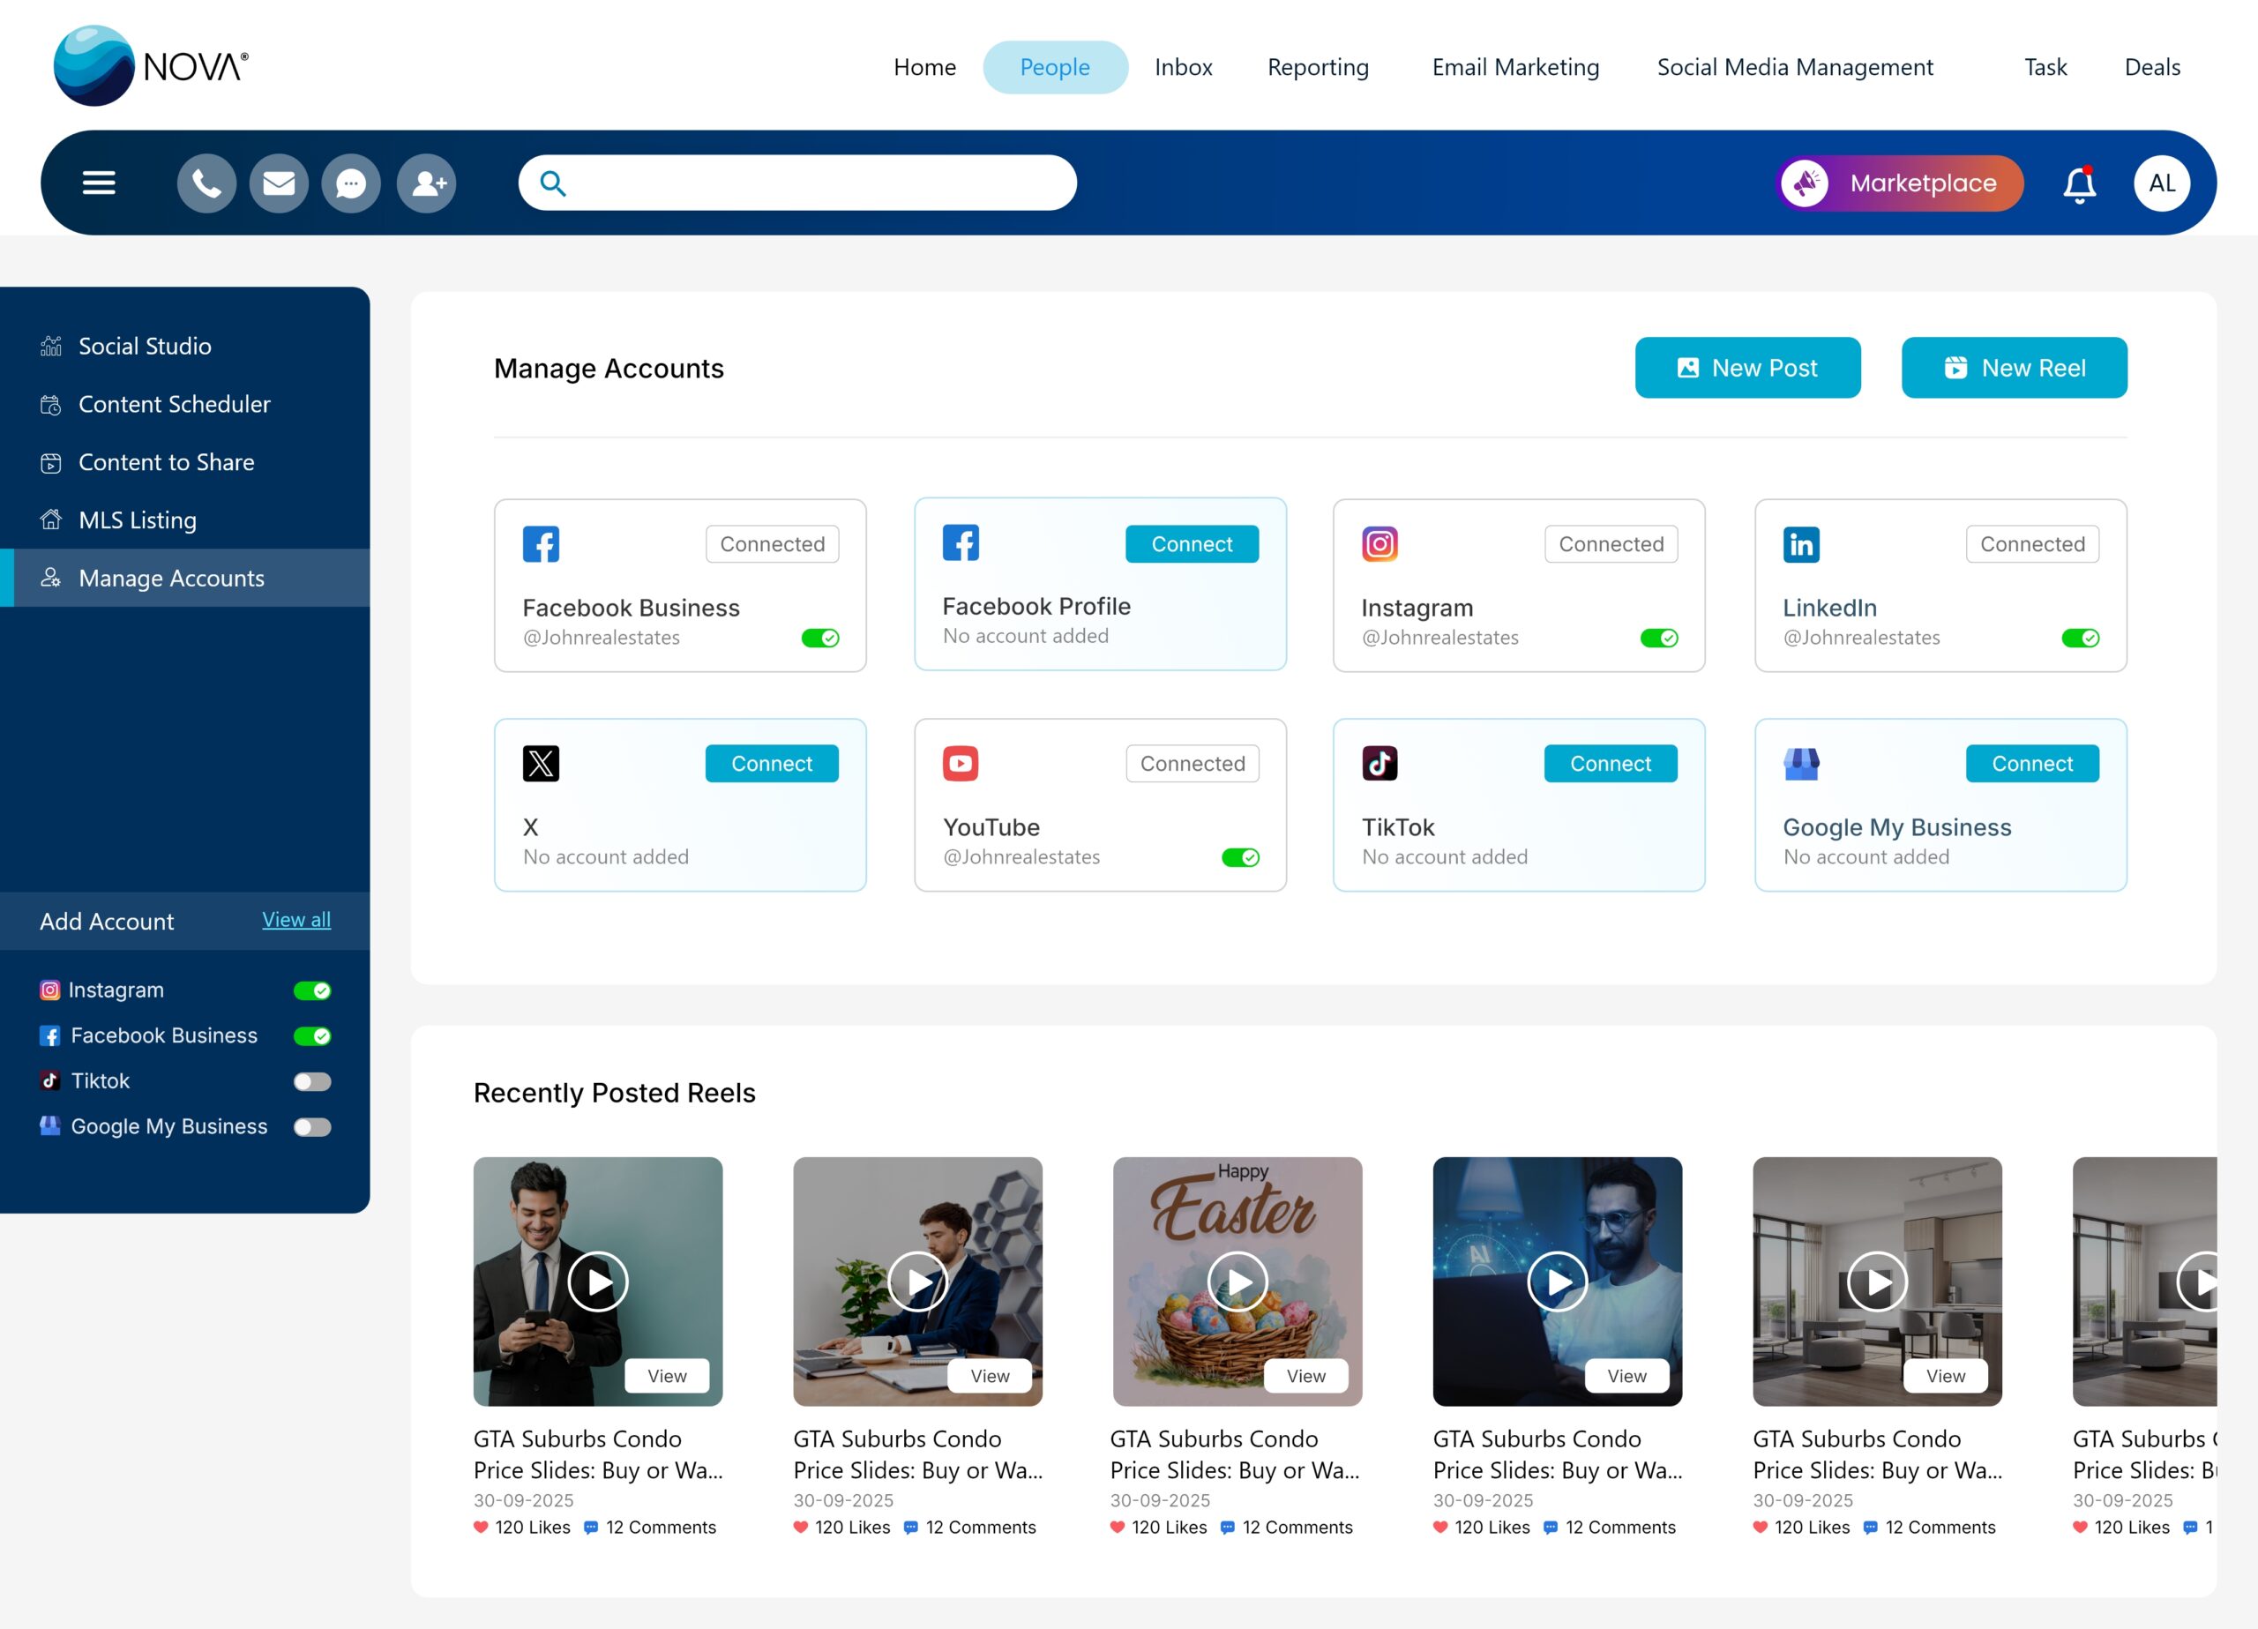Play the Happy Easter reel
The image size is (2258, 1629).
(1237, 1282)
